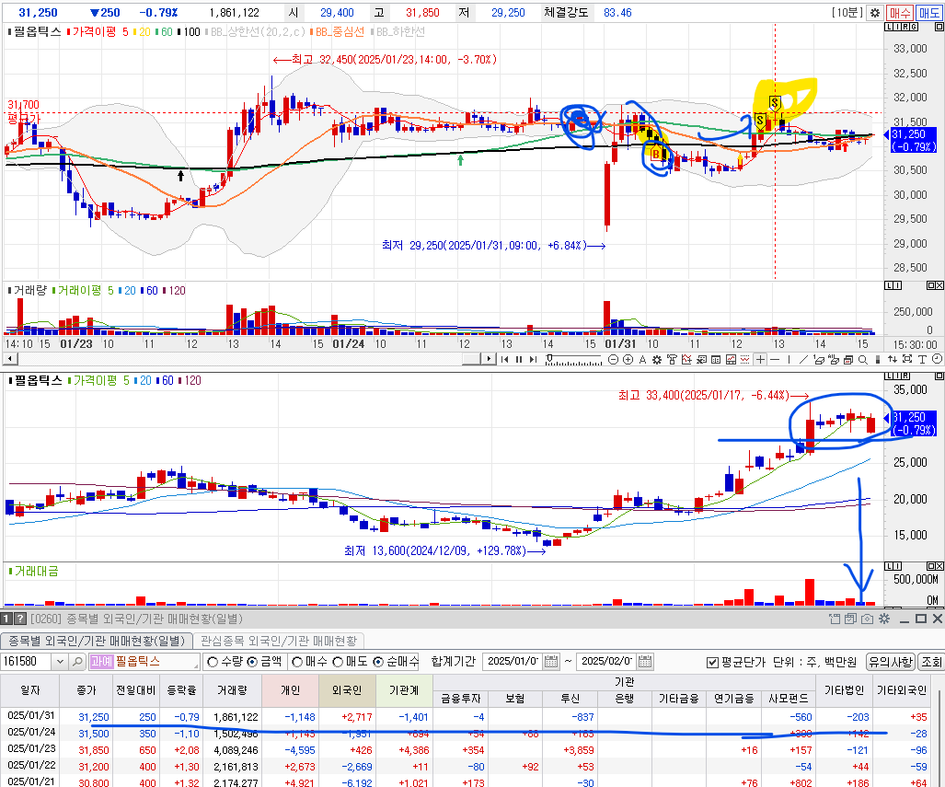
Task: Switch to 종목별 외국인/기관 매매현황(일별) tab
Action: (97, 641)
